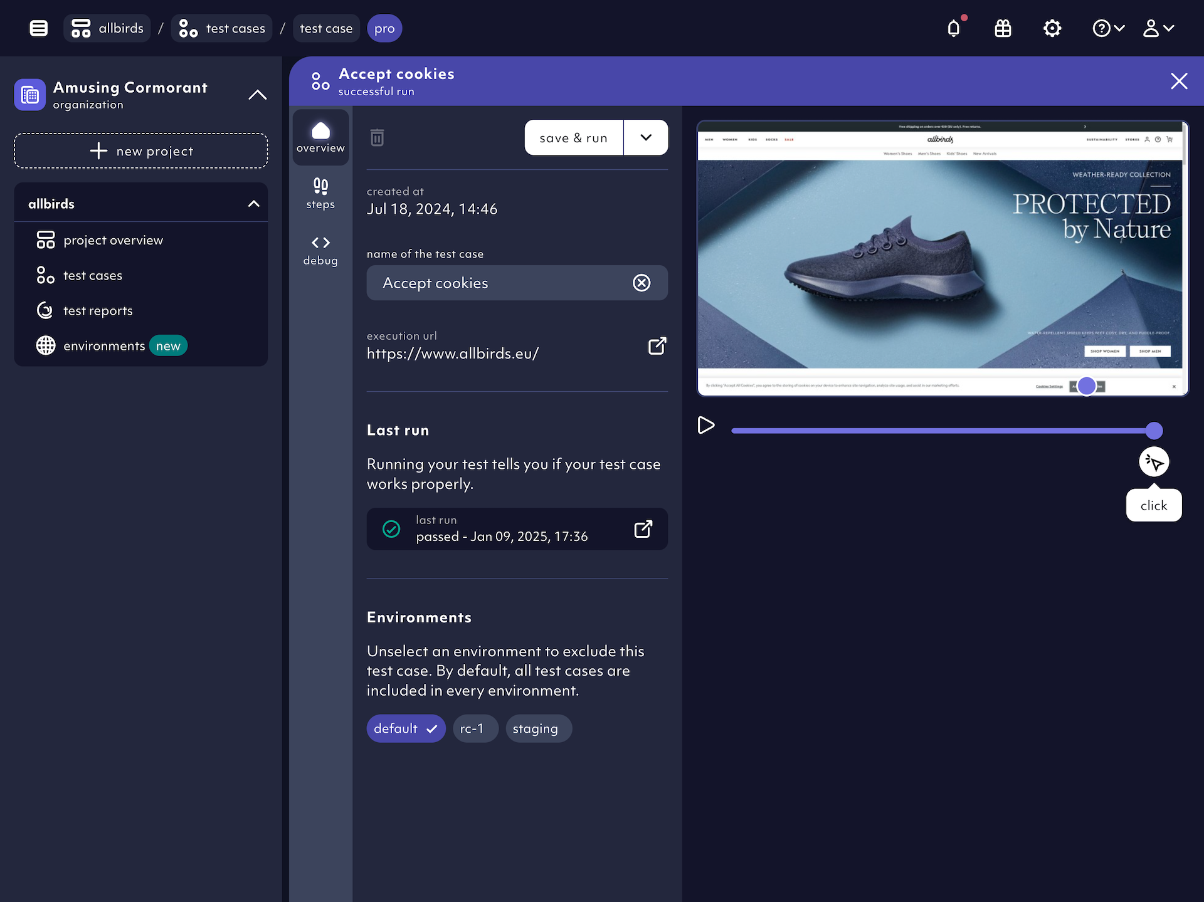Delete test case with trash icon
The height and width of the screenshot is (902, 1204).
point(377,137)
